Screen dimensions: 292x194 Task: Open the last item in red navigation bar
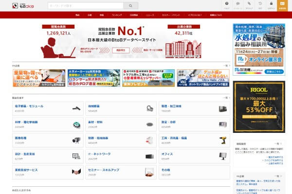(x=216, y=15)
